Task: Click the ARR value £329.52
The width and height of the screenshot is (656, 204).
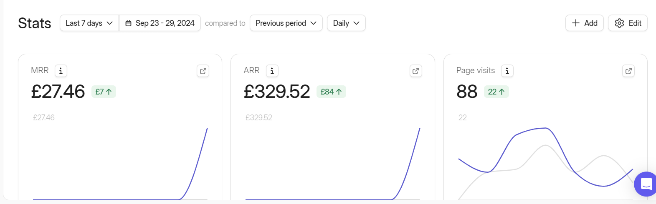Action: click(277, 92)
